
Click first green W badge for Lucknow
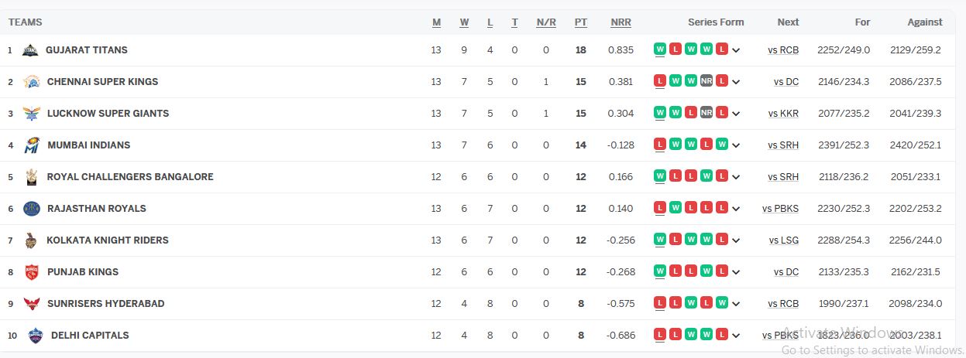(660, 113)
